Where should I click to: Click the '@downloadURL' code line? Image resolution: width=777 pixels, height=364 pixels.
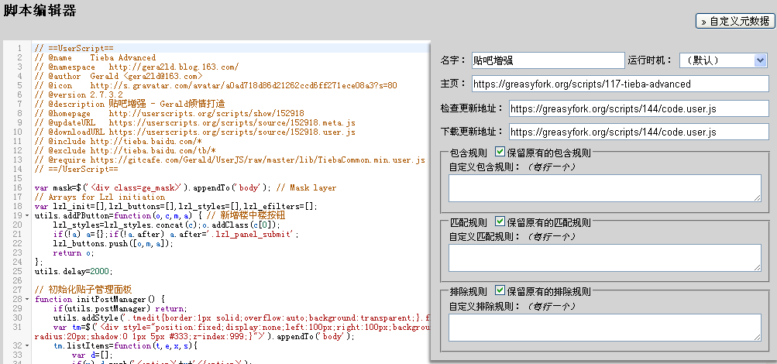pyautogui.click(x=195, y=132)
